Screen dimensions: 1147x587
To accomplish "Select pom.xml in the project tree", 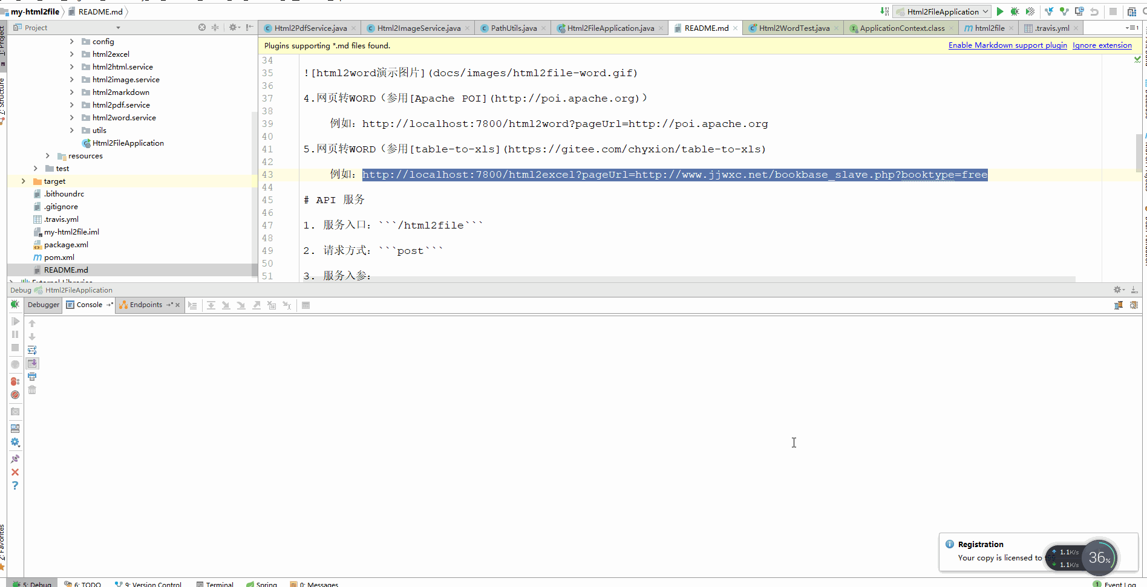I will [59, 257].
